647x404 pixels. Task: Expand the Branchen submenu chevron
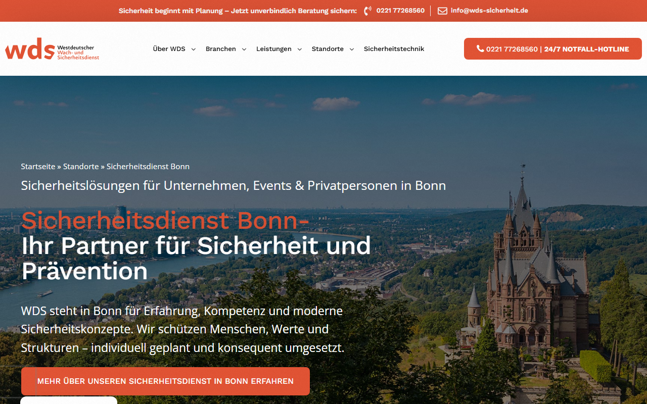[x=244, y=49]
